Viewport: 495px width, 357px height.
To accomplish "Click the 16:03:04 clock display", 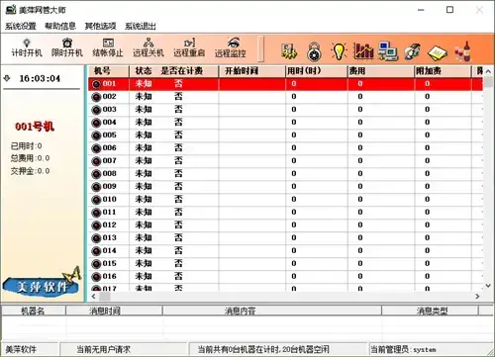I will pos(40,78).
